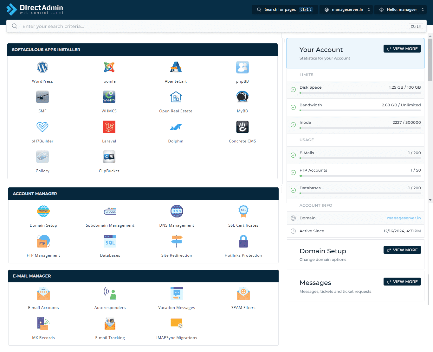This screenshot has width=433, height=352.
Task: Open the WHMCS app icon
Action: coord(109,97)
